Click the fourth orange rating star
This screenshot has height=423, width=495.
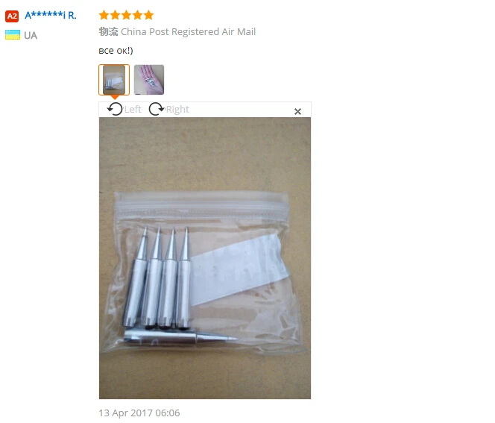138,15
